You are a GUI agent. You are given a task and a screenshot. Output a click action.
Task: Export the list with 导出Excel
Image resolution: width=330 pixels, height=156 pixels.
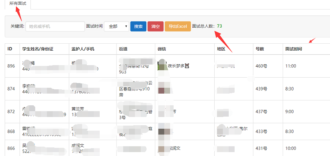[x=178, y=27]
